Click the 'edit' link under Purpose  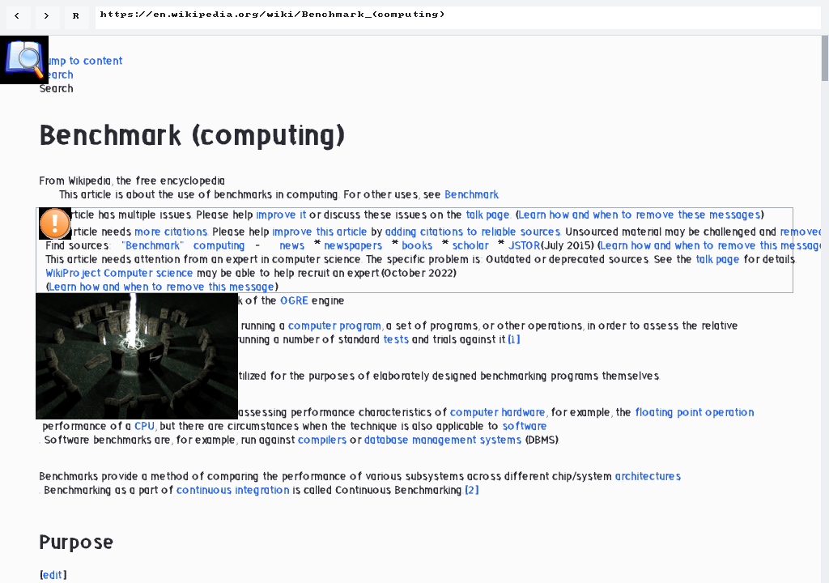point(53,575)
